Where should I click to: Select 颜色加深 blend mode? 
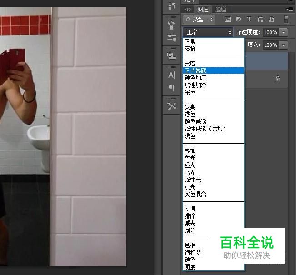214,78
